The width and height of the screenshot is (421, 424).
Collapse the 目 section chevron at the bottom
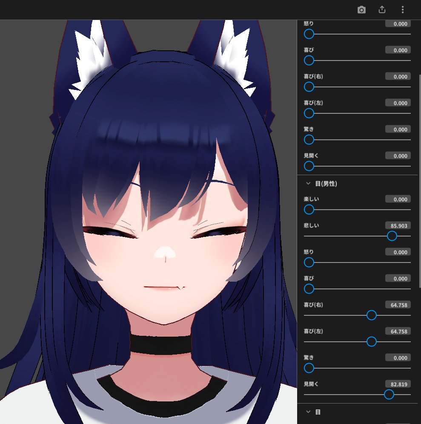click(x=308, y=412)
